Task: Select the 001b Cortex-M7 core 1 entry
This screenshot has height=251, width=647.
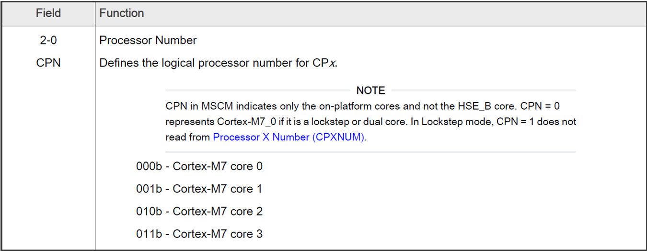Action: pyautogui.click(x=199, y=189)
